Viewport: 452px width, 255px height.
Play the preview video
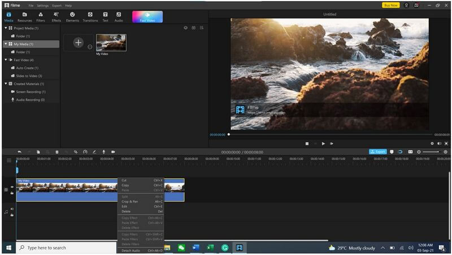[323, 143]
